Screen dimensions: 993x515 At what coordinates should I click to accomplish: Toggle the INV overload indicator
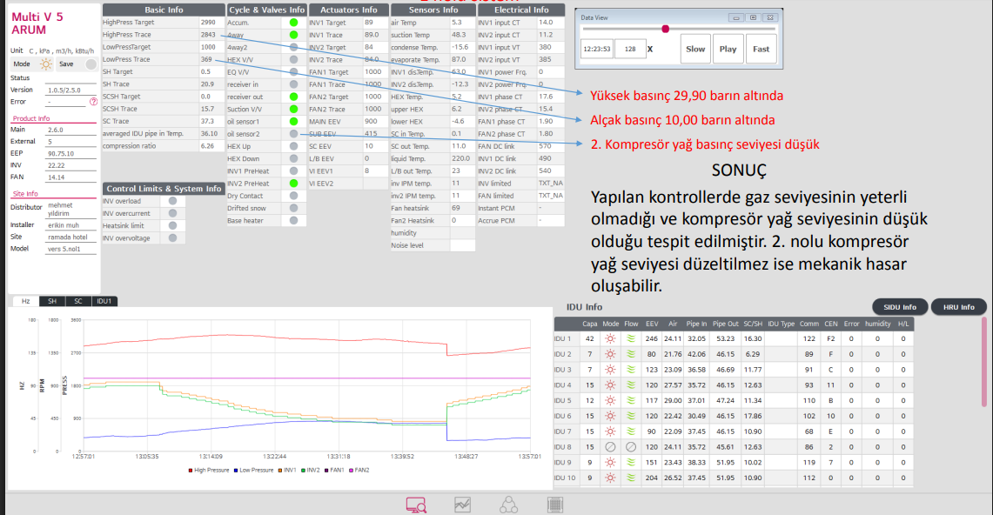pos(173,201)
